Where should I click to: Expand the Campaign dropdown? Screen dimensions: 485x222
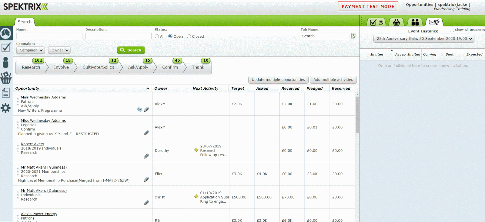[31, 50]
